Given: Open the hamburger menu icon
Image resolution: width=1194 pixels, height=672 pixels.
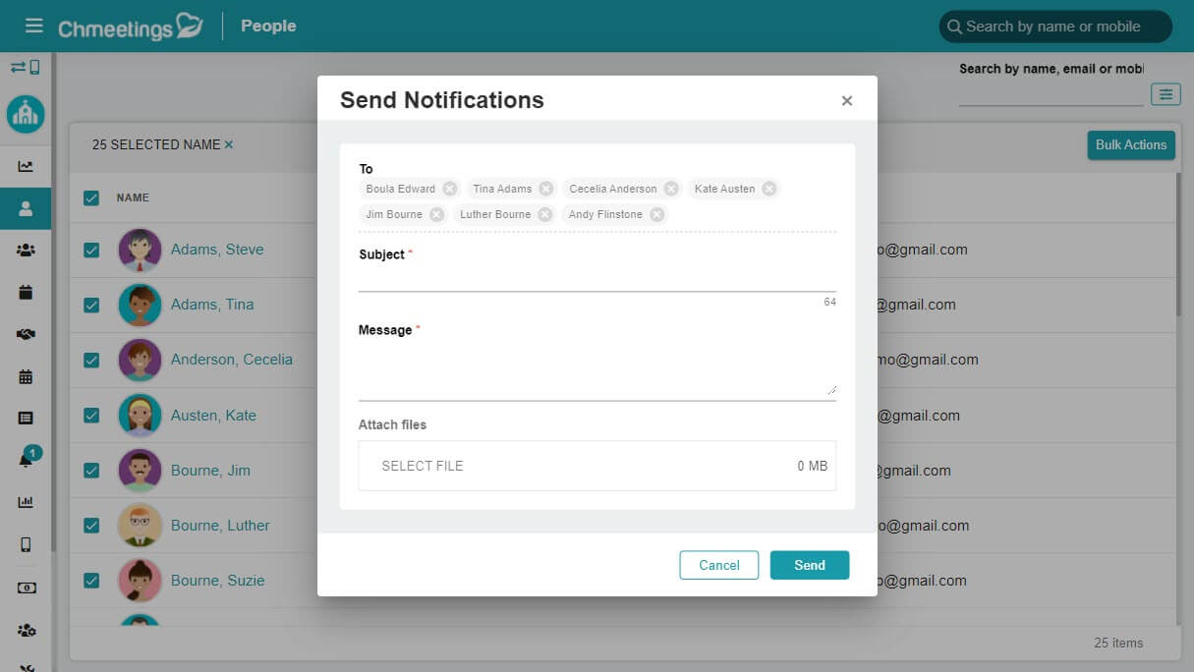Looking at the screenshot, I should point(34,26).
